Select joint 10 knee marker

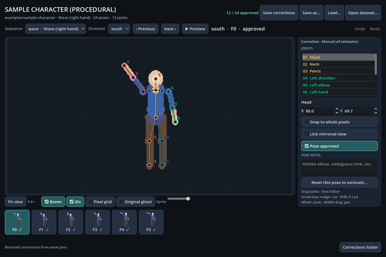coord(162,141)
